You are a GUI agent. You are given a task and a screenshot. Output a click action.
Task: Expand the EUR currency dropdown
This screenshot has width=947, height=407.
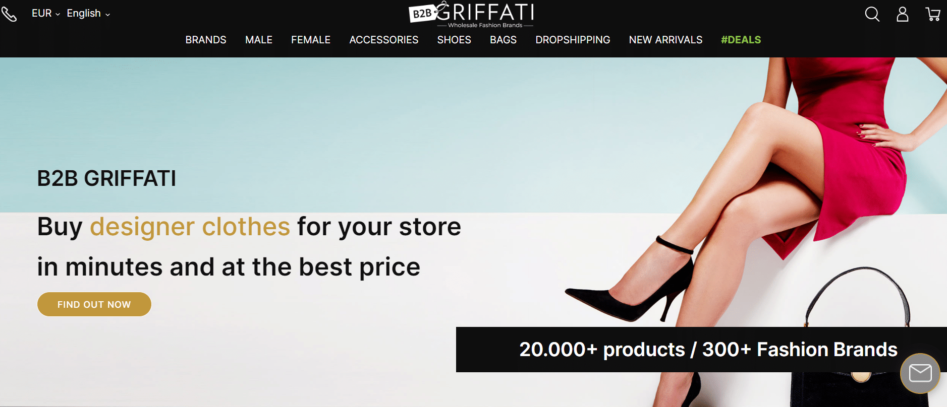pyautogui.click(x=46, y=14)
